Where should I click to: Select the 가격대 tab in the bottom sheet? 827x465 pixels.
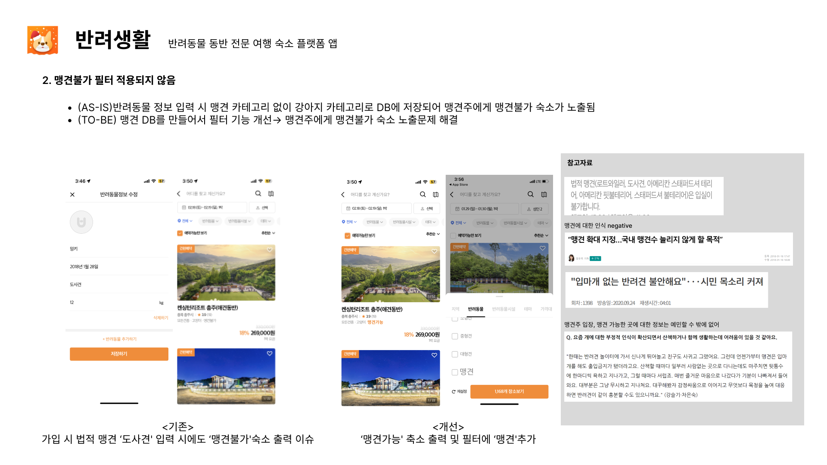pyautogui.click(x=546, y=309)
